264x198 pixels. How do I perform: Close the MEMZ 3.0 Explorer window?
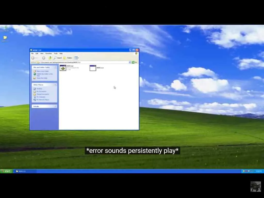(137, 50)
